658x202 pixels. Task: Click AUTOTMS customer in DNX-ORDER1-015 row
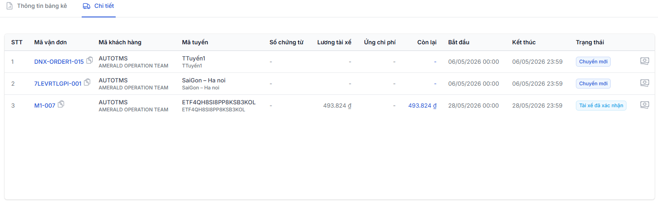coord(113,58)
